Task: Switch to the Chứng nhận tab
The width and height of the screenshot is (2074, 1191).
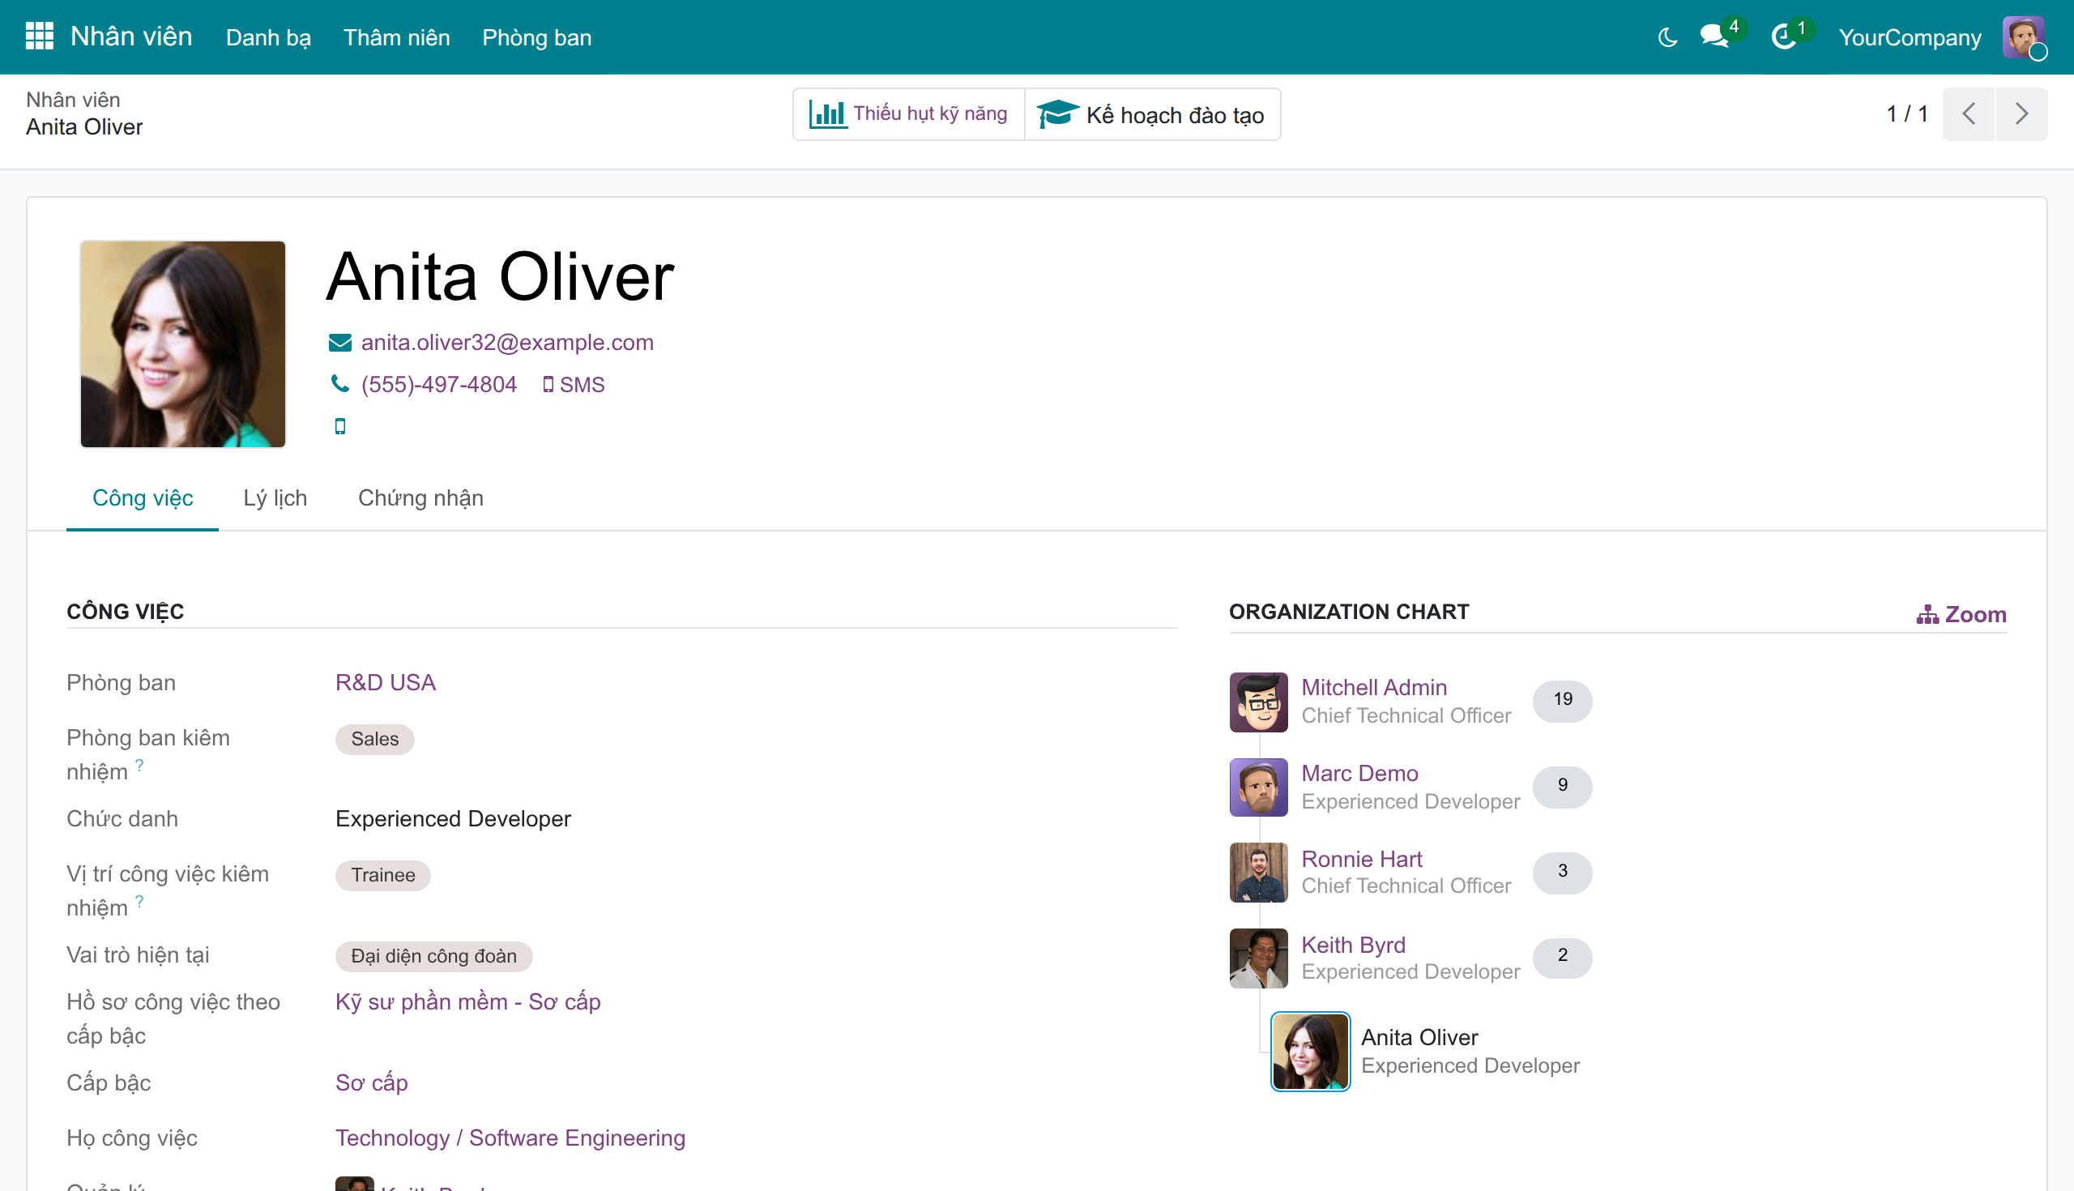Action: pos(421,497)
